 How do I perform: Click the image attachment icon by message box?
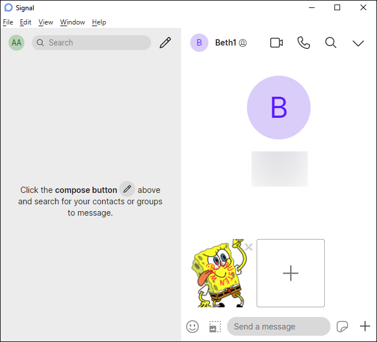[x=215, y=327]
